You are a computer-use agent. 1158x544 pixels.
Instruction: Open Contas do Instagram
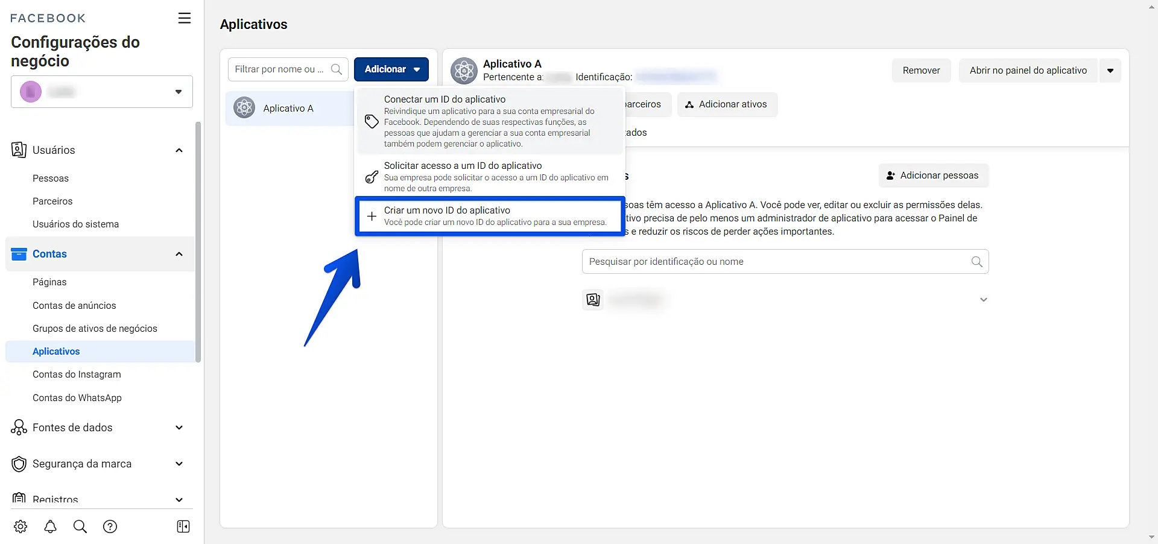(x=77, y=375)
